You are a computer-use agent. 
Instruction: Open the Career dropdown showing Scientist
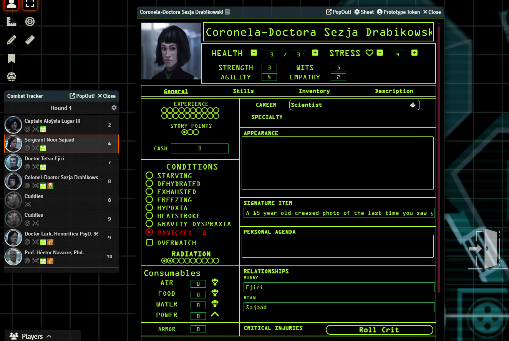354,105
